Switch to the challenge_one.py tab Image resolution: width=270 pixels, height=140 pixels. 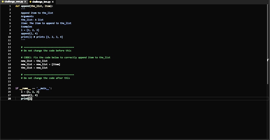point(14,2)
